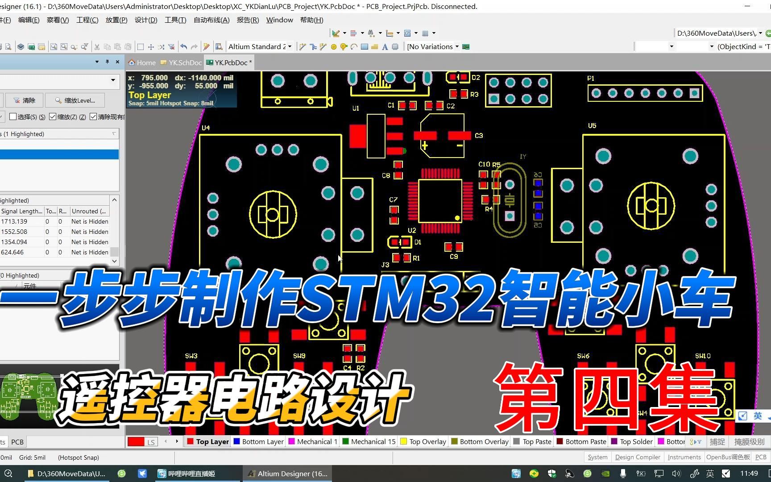Click the Place Via icon
Screen dimensions: 771x482
(x=344, y=46)
